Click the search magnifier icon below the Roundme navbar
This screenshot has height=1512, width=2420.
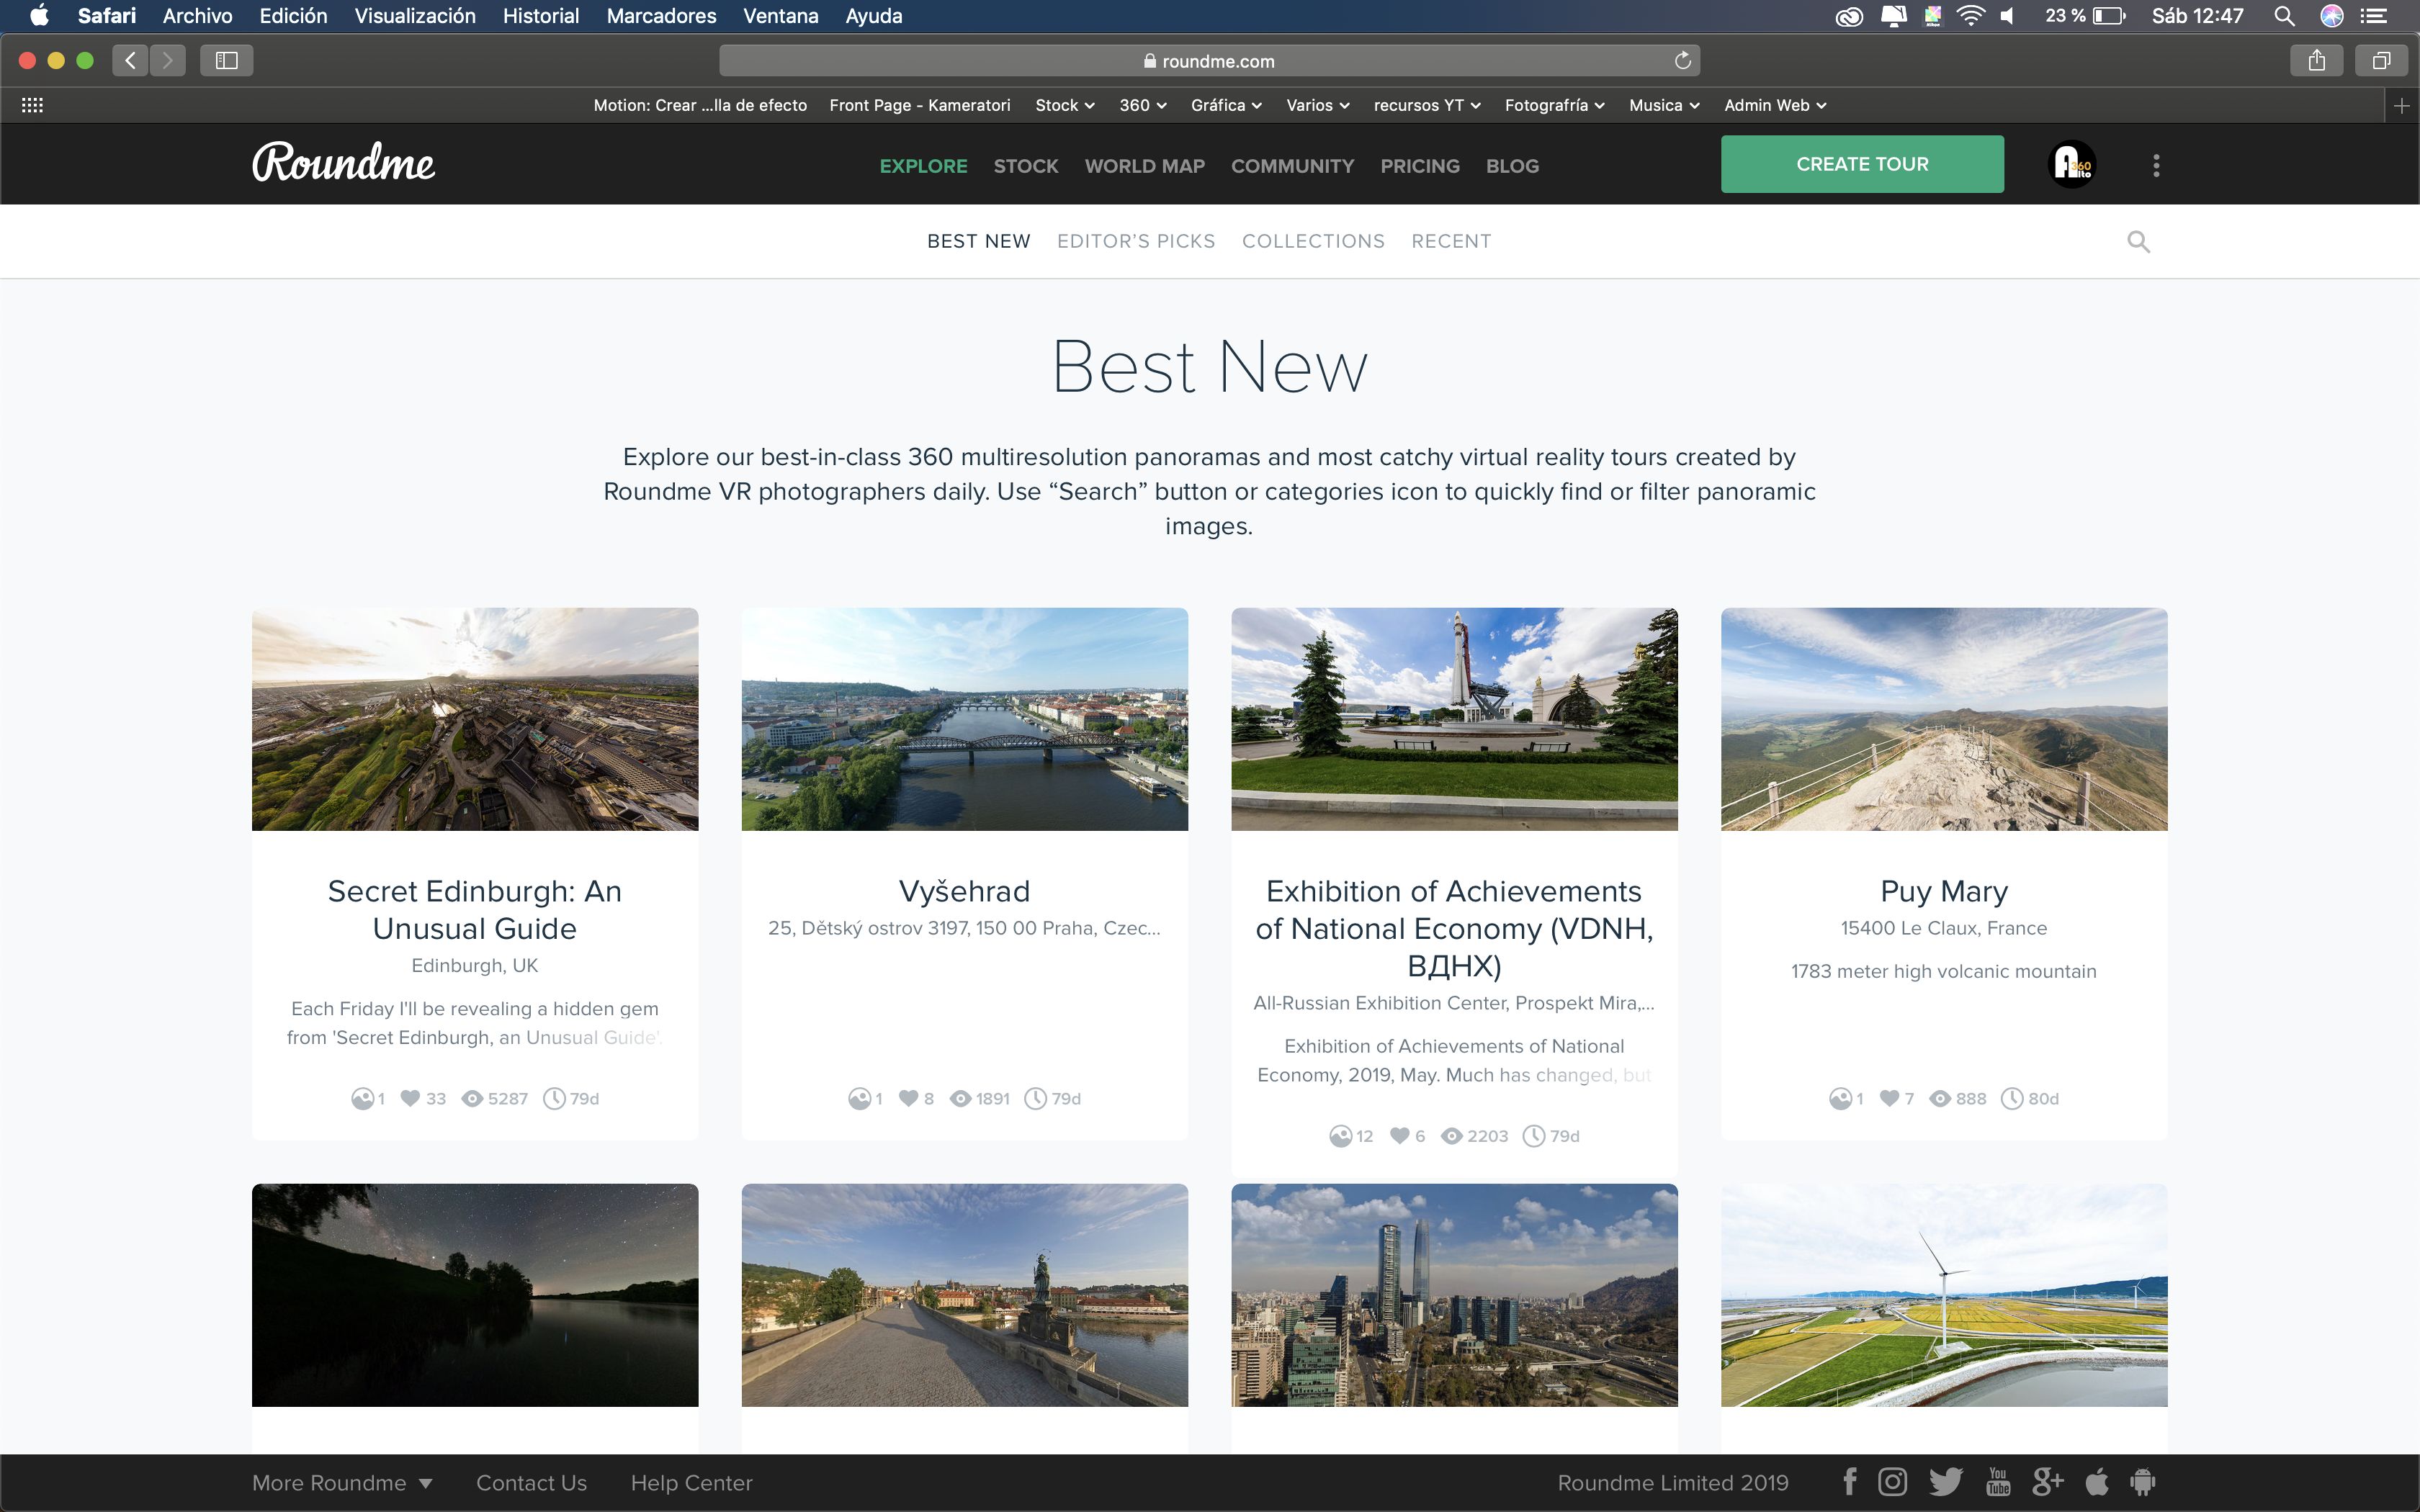click(2138, 241)
